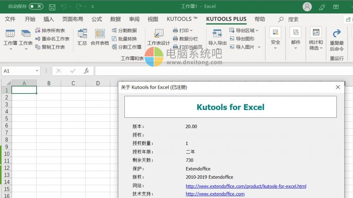Click the Redo arrow icon
This screenshot has height=198, width=353.
point(79,7)
